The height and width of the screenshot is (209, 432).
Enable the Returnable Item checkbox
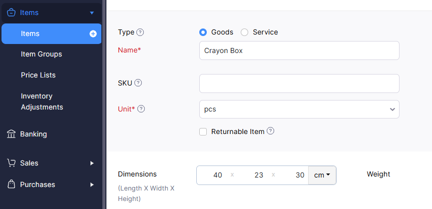203,132
